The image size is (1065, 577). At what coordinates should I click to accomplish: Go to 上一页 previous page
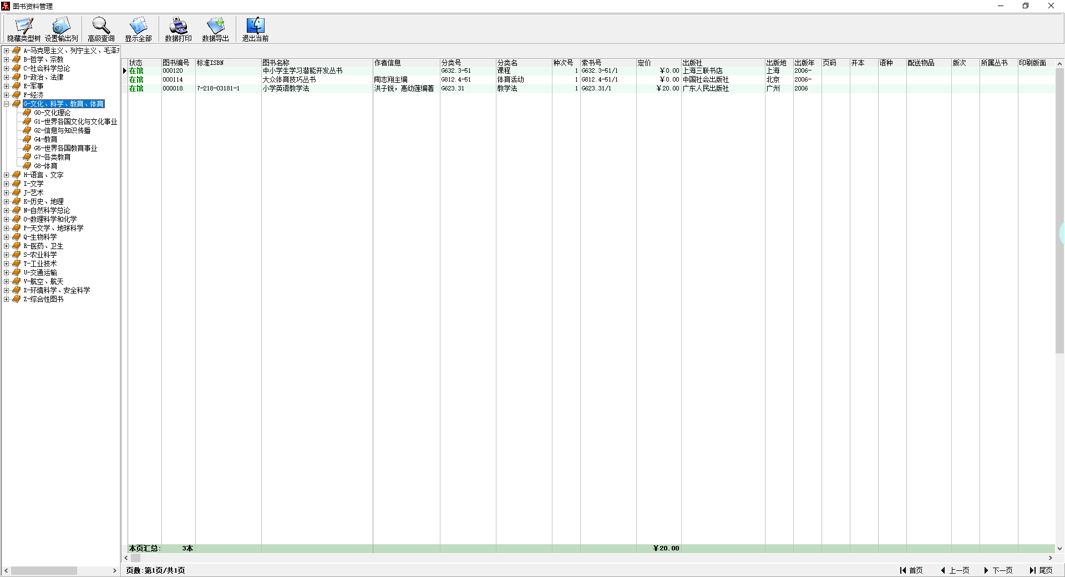pos(955,570)
